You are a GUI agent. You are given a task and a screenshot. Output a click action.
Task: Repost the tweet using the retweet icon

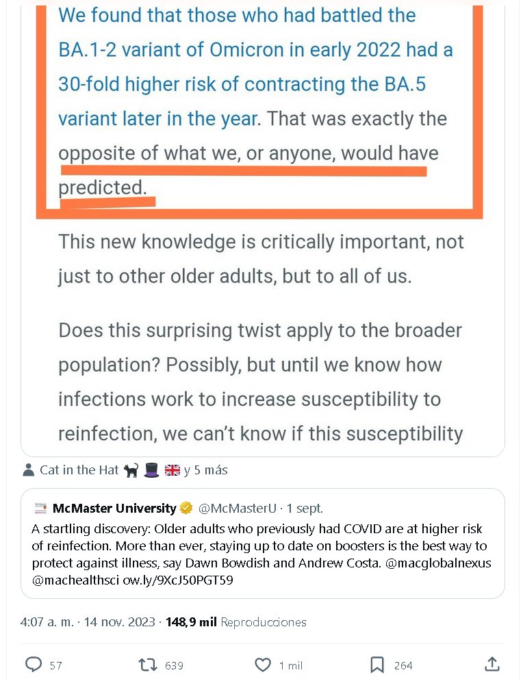[147, 664]
